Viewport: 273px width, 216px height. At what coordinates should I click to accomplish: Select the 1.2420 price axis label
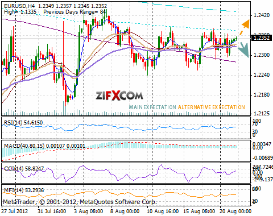[x=262, y=15]
